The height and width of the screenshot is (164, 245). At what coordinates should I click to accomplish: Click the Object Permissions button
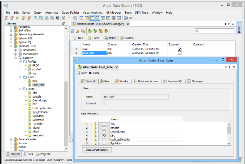(x=97, y=150)
